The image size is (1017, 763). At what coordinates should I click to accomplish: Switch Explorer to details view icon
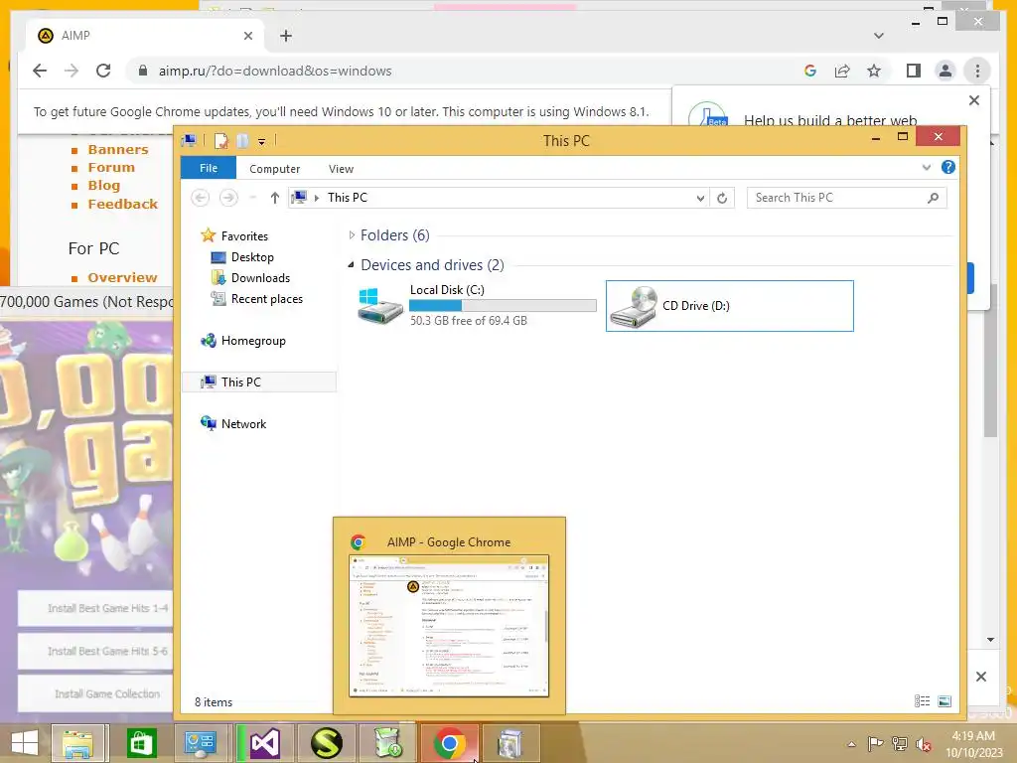point(922,700)
